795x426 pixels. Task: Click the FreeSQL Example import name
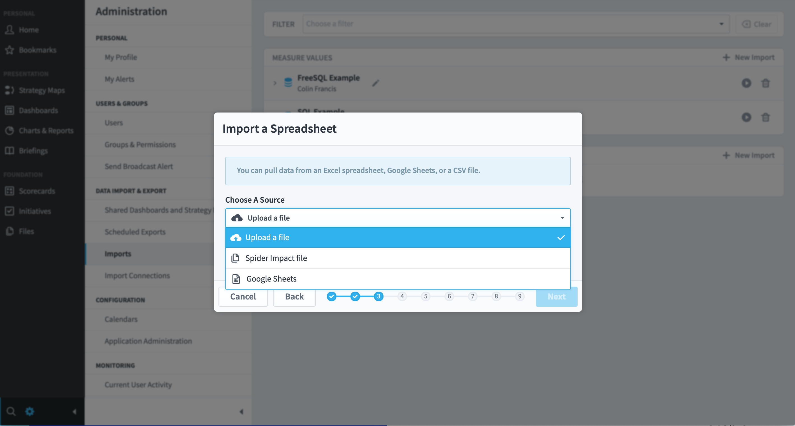[328, 78]
